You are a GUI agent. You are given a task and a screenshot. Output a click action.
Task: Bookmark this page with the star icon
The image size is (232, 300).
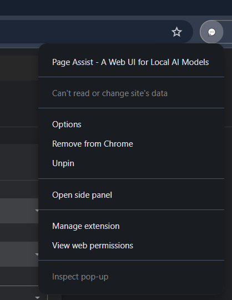pos(176,32)
